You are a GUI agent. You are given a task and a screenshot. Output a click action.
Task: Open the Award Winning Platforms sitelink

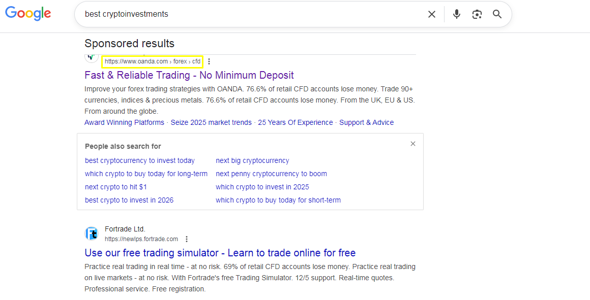[x=124, y=122]
